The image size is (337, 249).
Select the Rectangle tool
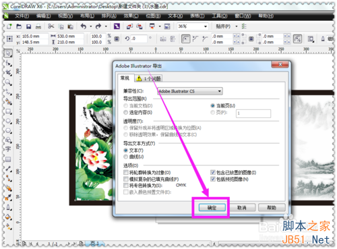(x=8, y=111)
